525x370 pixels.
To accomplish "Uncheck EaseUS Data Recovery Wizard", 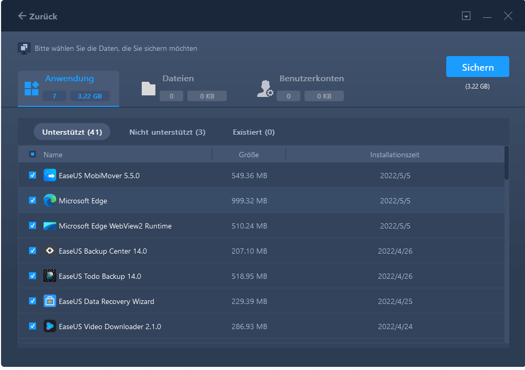I will 33,301.
